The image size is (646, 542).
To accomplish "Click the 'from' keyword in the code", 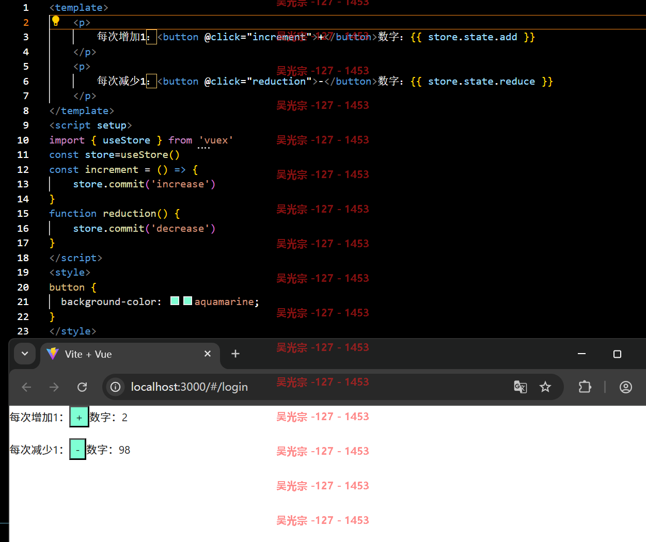I will (x=180, y=140).
